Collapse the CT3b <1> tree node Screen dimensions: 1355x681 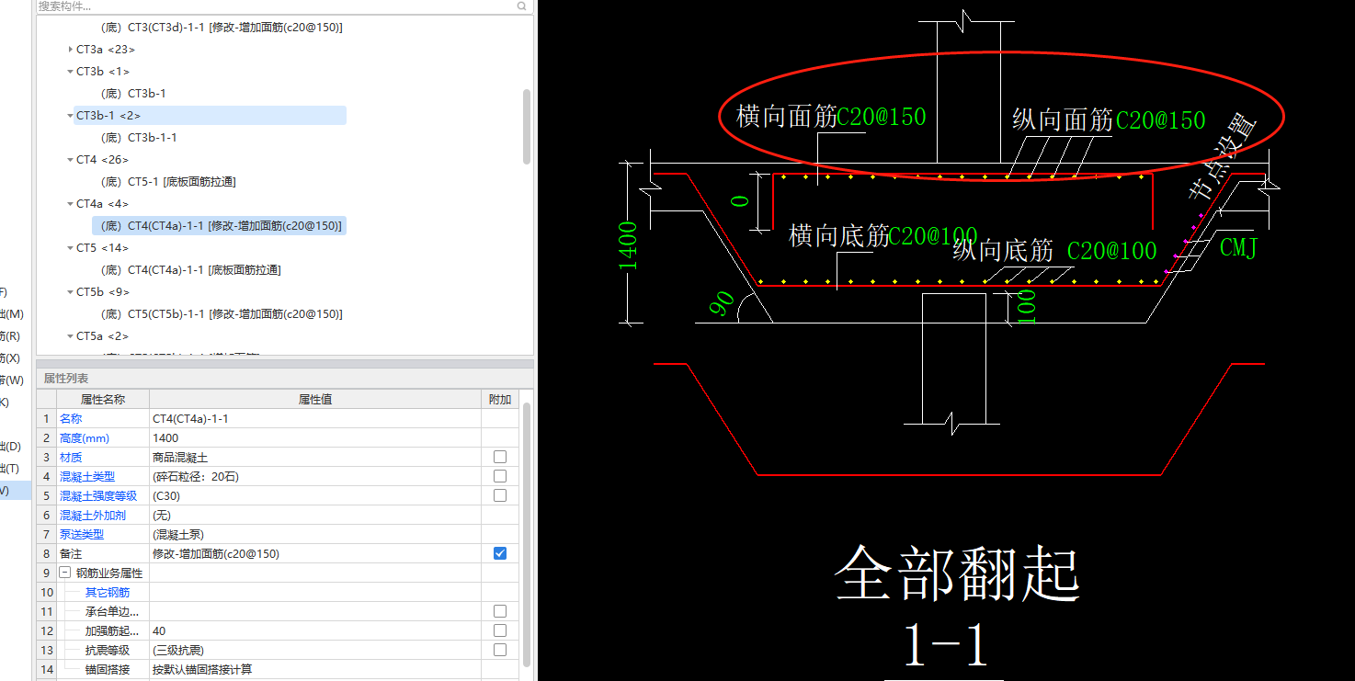[x=71, y=72]
